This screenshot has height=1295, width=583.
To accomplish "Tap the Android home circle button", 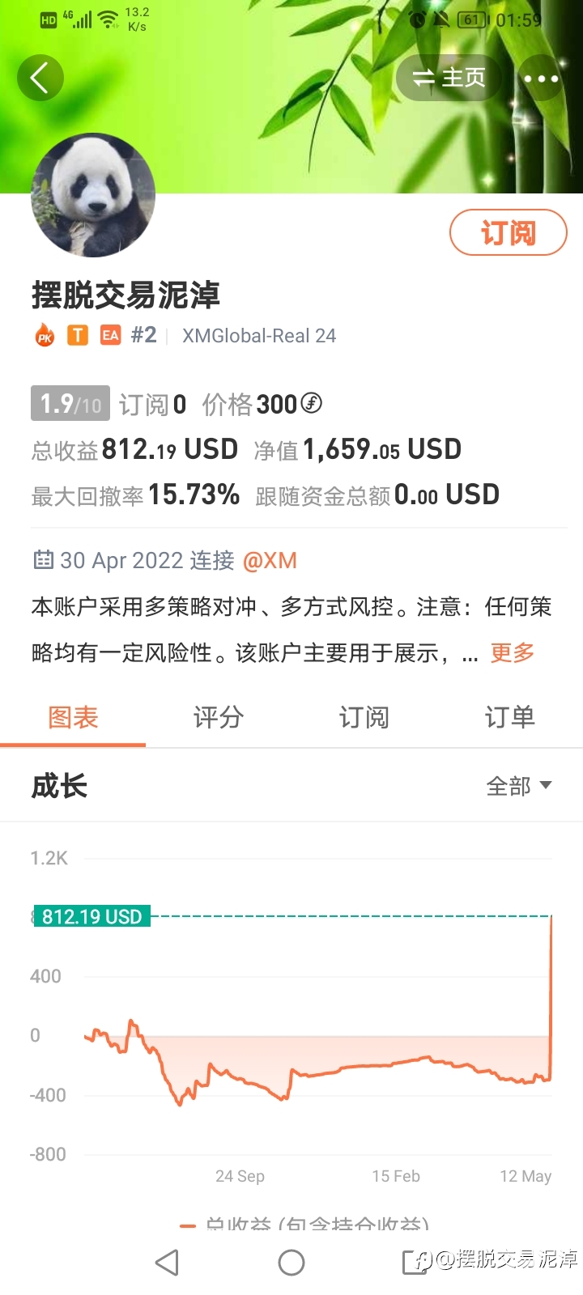I will (x=291, y=1262).
